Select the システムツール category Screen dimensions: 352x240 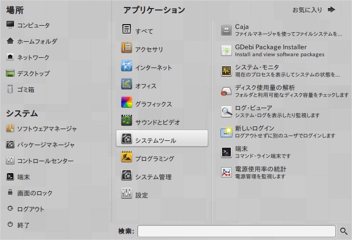162,139
